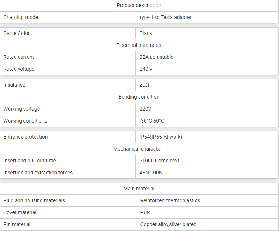
Task: Click the Main material section header
Action: [139, 189]
